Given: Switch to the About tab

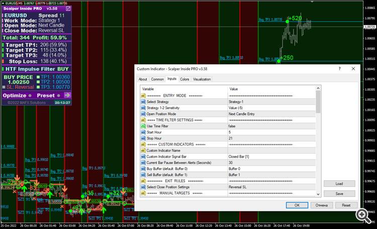Looking at the screenshot, I should click(143, 79).
